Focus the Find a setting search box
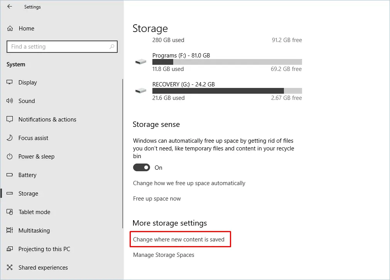 click(58, 47)
